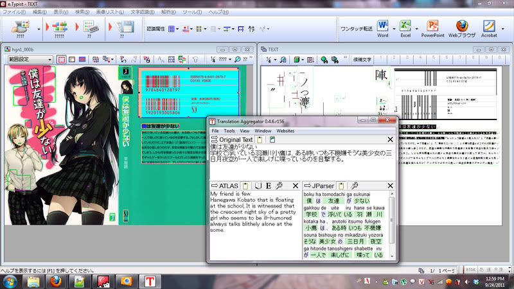Viewport: 514px width, 289px height.
Task: Open JParser wrench settings icon
Action: 355,186
